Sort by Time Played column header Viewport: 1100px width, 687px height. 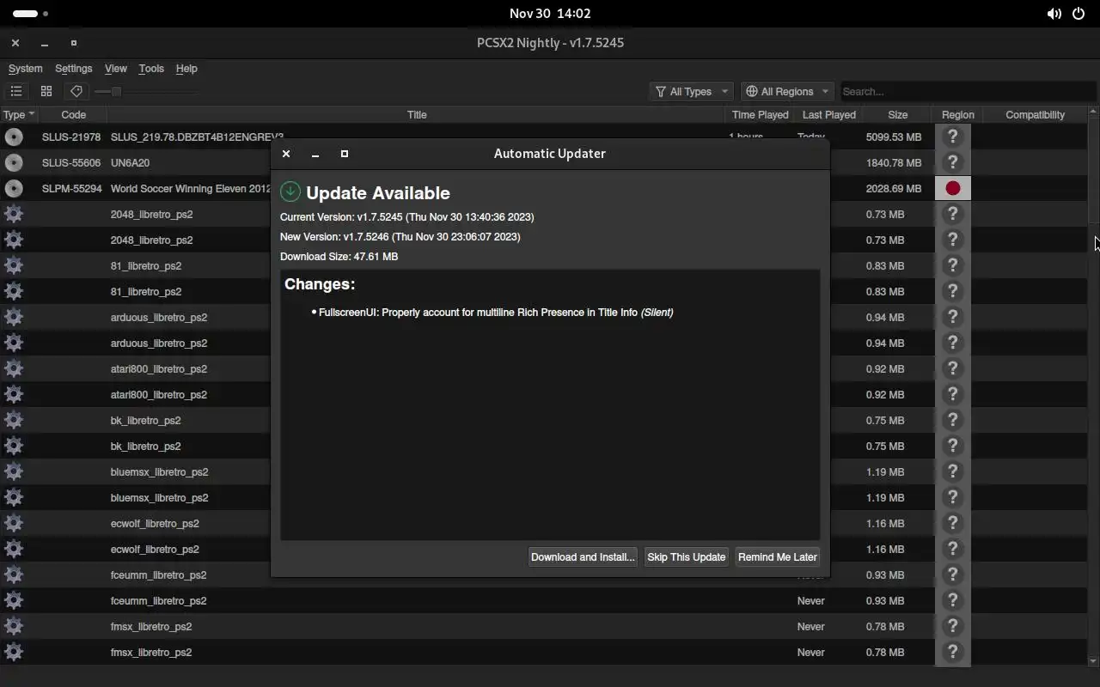[x=760, y=114]
